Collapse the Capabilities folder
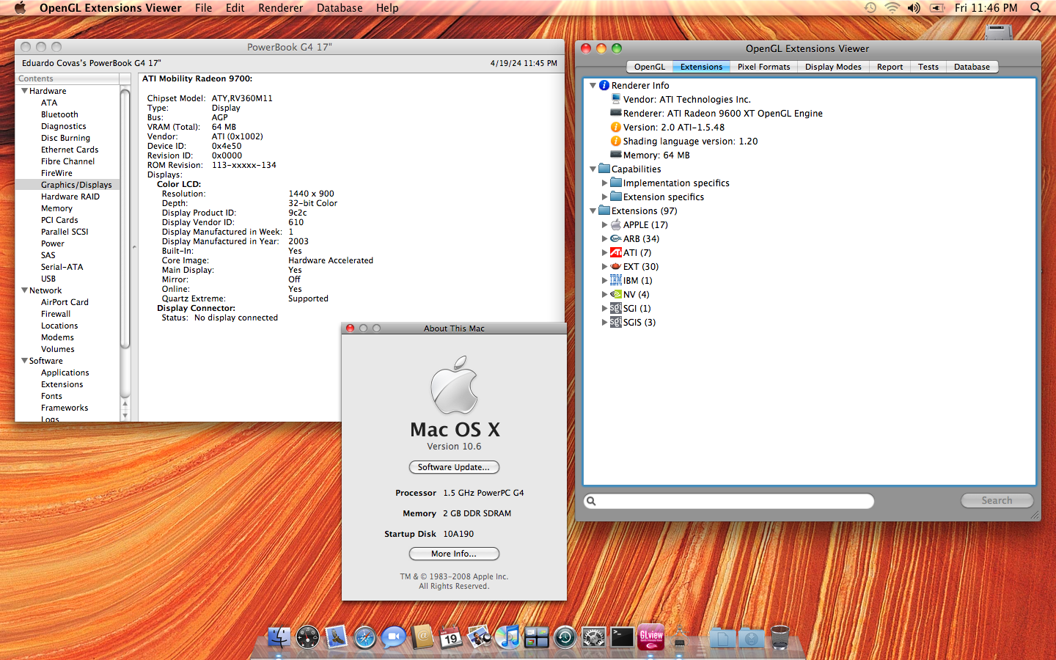Image resolution: width=1056 pixels, height=660 pixels. click(593, 169)
